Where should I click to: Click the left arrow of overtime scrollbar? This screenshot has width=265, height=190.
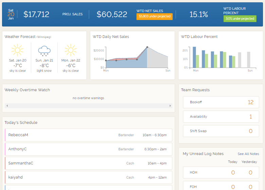pyautogui.click(x=7, y=106)
